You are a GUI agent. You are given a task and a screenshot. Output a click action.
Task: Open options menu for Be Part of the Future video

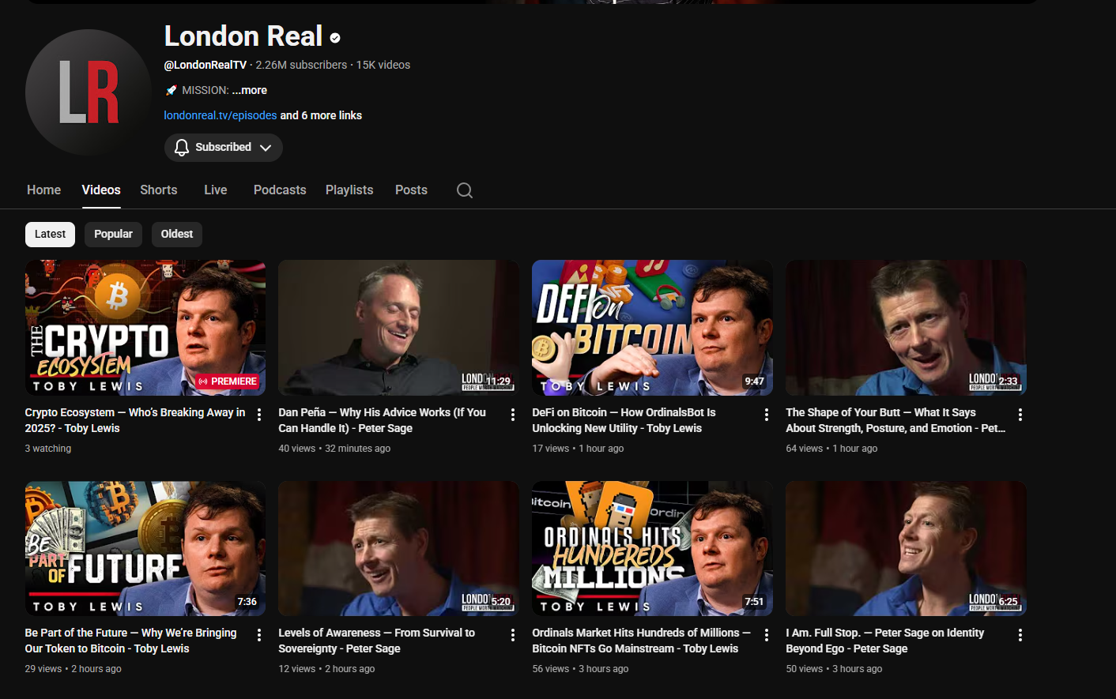coord(259,635)
